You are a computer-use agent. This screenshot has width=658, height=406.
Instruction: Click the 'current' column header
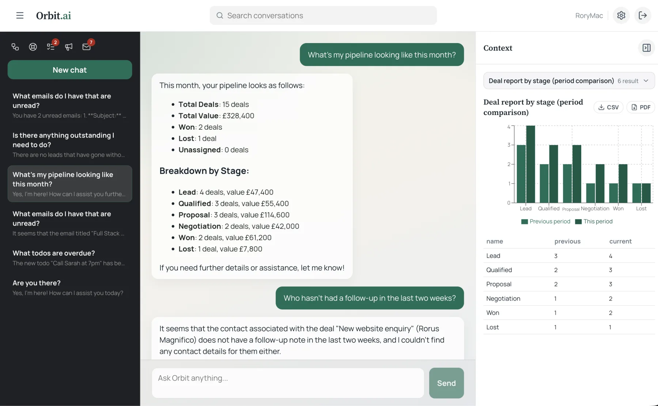pos(620,241)
